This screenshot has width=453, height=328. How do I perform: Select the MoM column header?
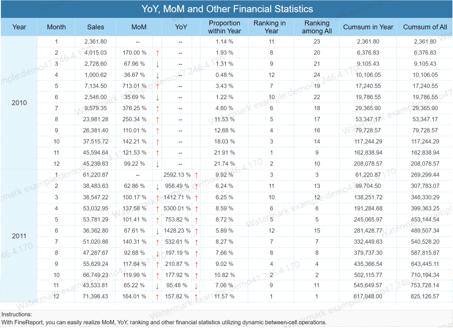138,27
